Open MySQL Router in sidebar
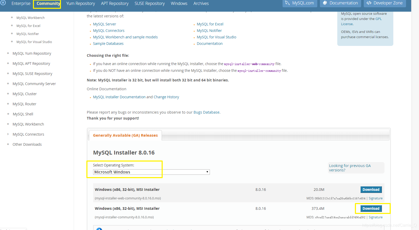 24,104
